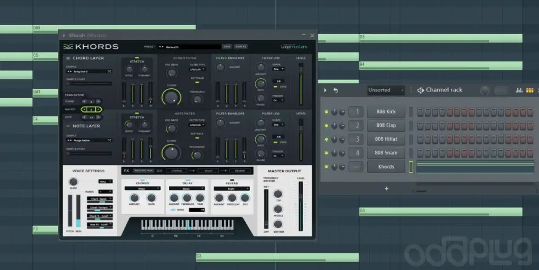Viewport: 539px width, 270px height.
Task: Open the Unsorted channel filter dropdown
Action: [x=386, y=90]
